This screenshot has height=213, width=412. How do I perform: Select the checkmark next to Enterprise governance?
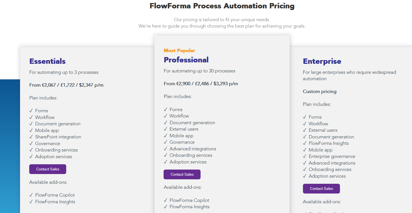[x=305, y=156]
